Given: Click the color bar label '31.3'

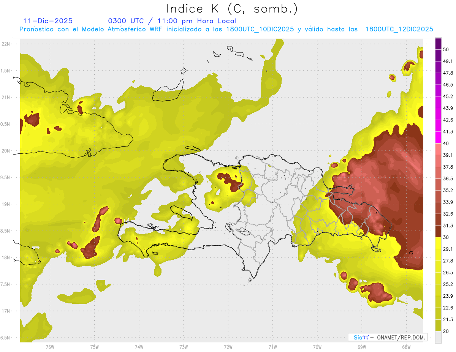Looking at the screenshot, I should (x=448, y=226).
